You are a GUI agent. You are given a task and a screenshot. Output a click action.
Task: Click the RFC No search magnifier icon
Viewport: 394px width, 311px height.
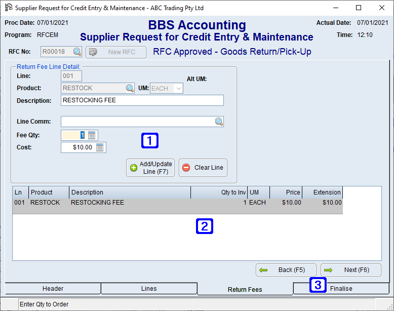point(77,52)
